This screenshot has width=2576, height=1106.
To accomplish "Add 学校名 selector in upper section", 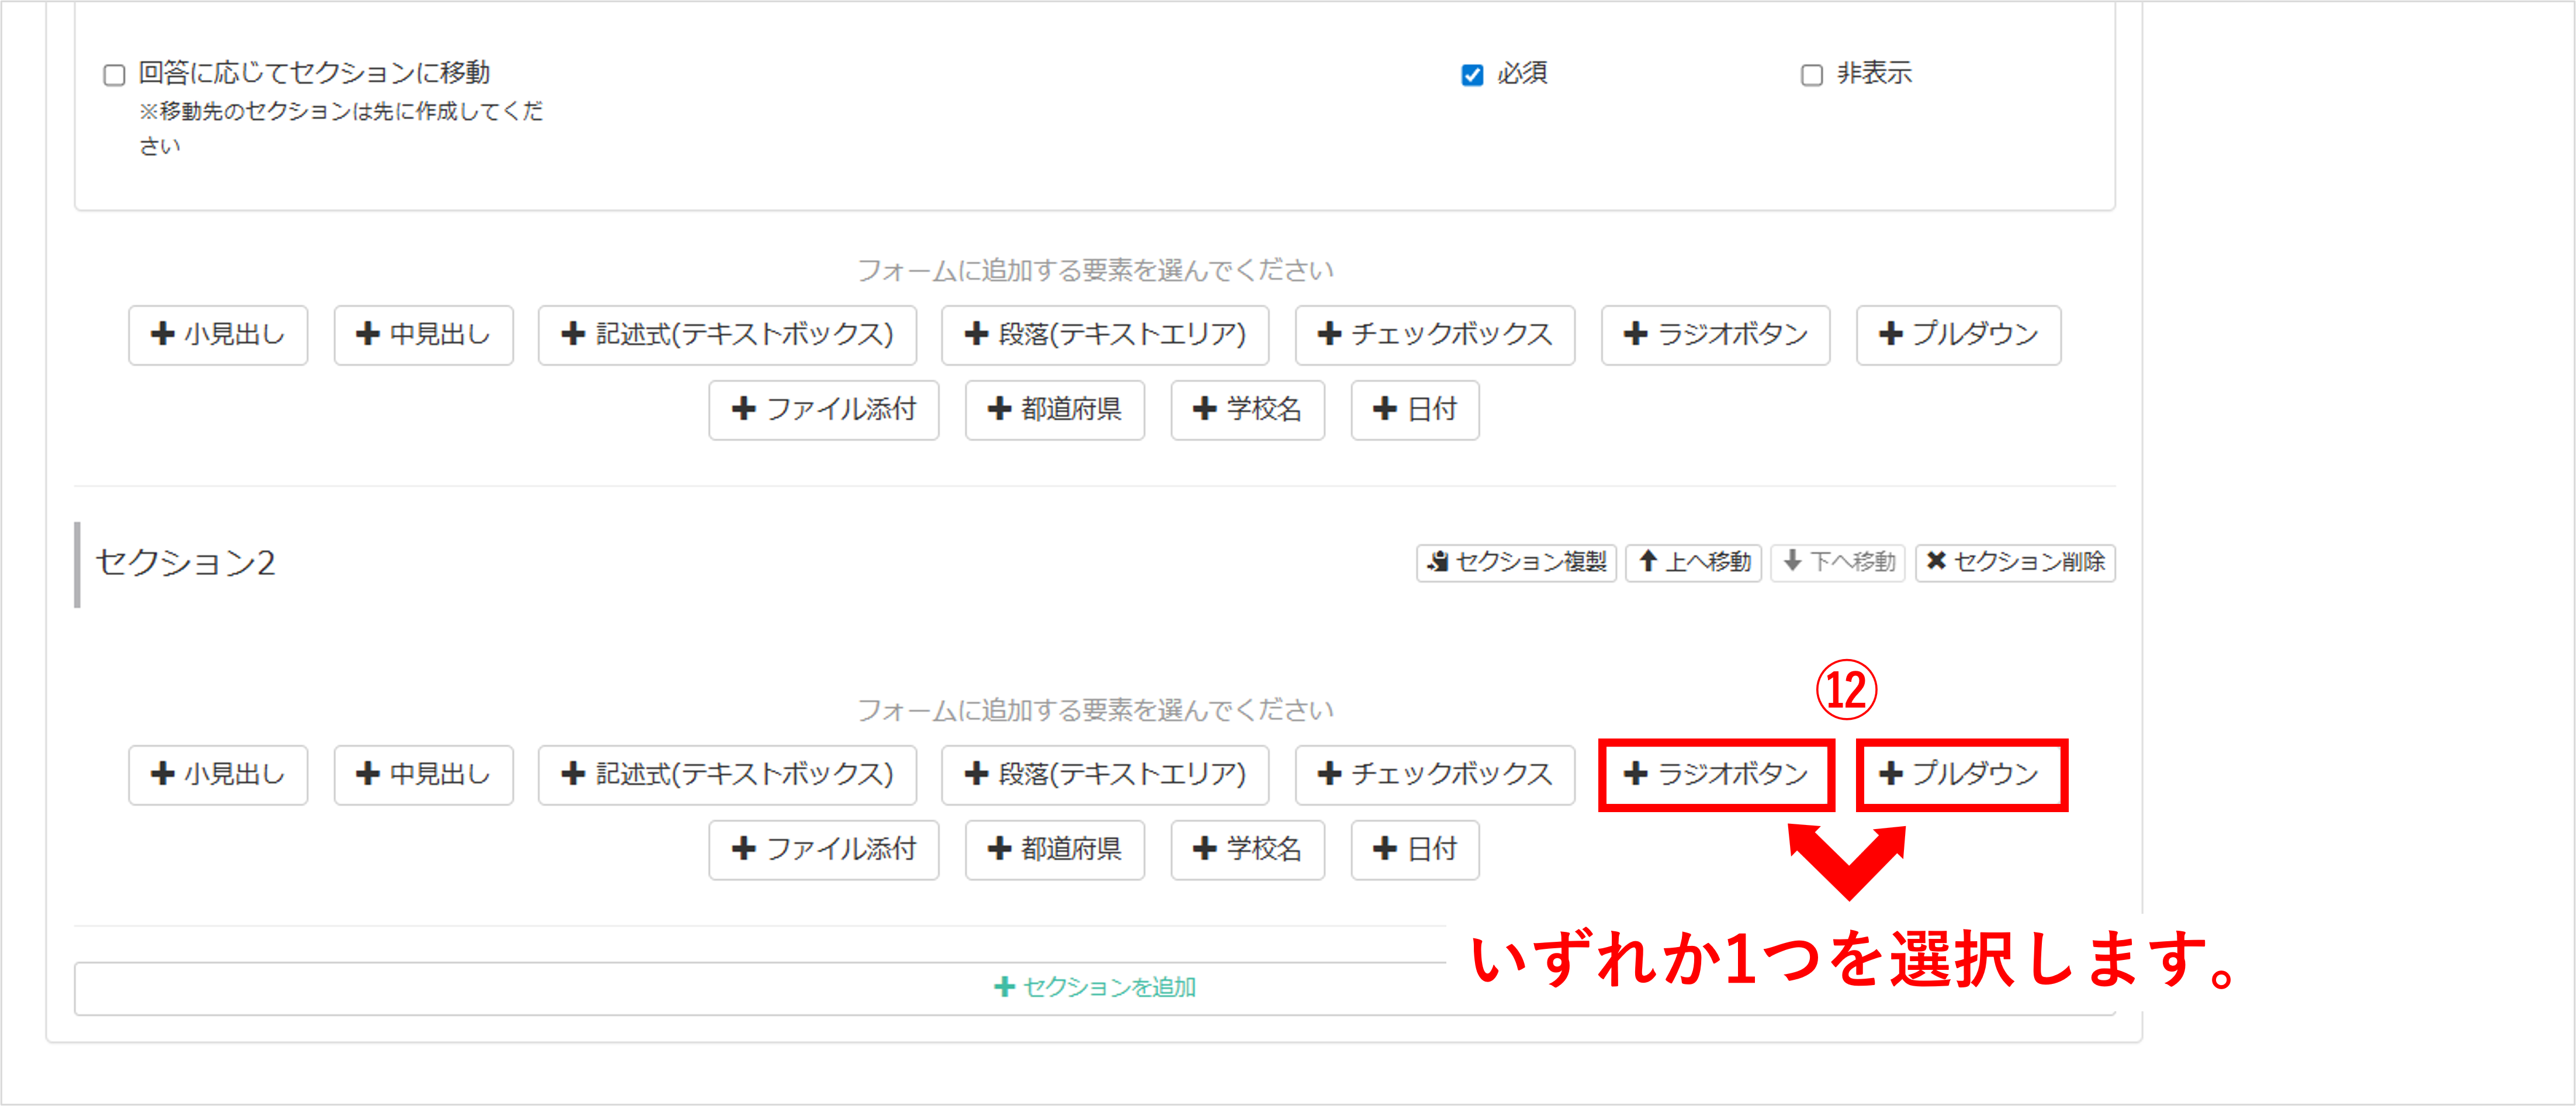I will pos(1247,409).
